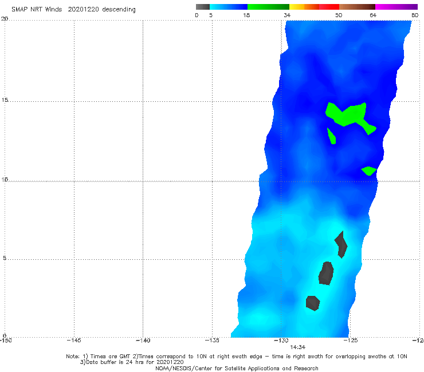Click the latitude axis label '5'

click(5, 258)
